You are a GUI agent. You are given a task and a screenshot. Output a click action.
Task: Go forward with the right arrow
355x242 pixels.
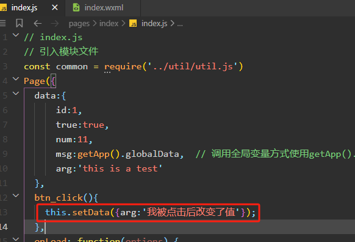[54, 23]
